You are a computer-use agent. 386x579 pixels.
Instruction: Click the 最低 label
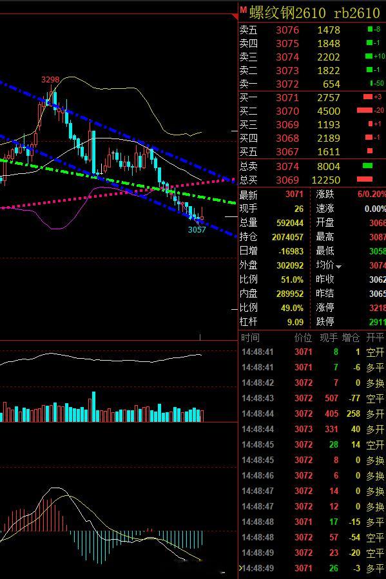(x=325, y=251)
